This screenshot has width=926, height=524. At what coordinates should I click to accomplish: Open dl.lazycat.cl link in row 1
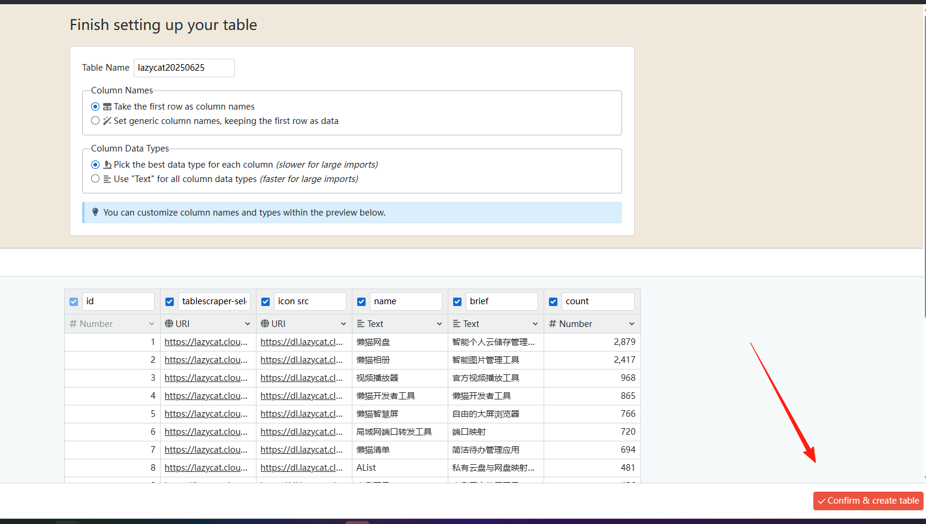(x=301, y=342)
